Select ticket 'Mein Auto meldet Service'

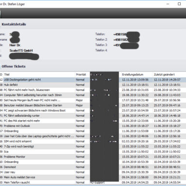pos(93,177)
